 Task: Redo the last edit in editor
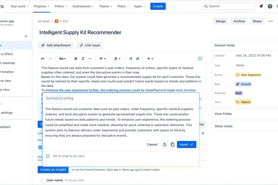tap(50, 59)
